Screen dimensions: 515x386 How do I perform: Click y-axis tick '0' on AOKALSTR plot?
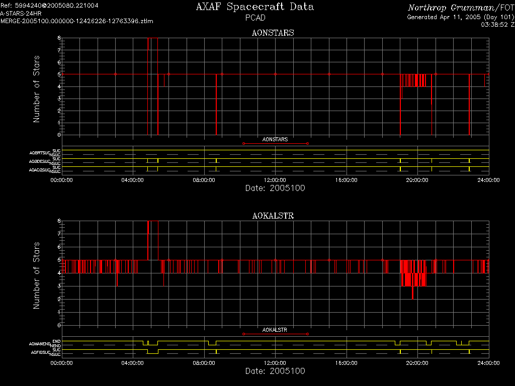coord(59,325)
